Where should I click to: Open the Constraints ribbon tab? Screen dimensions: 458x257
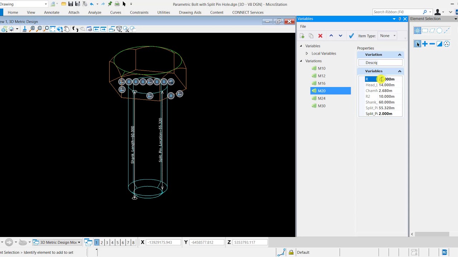[x=139, y=12]
